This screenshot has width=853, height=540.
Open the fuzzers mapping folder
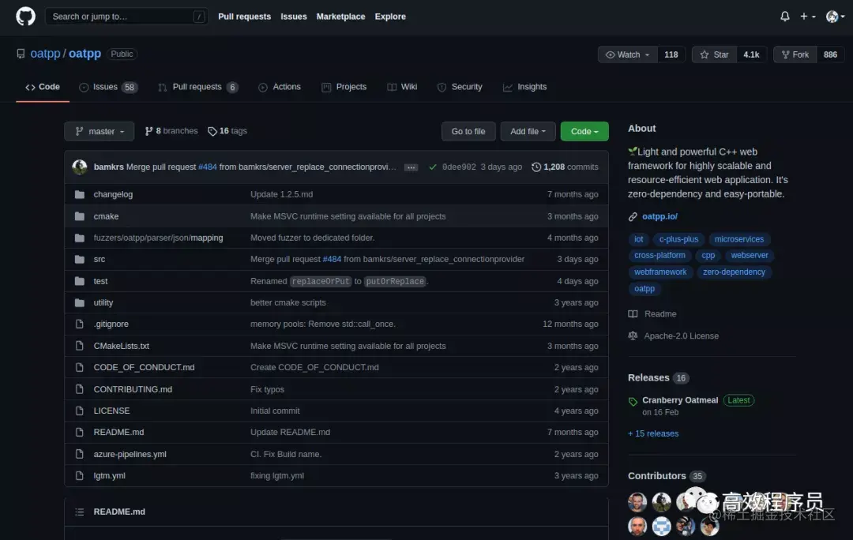click(158, 238)
